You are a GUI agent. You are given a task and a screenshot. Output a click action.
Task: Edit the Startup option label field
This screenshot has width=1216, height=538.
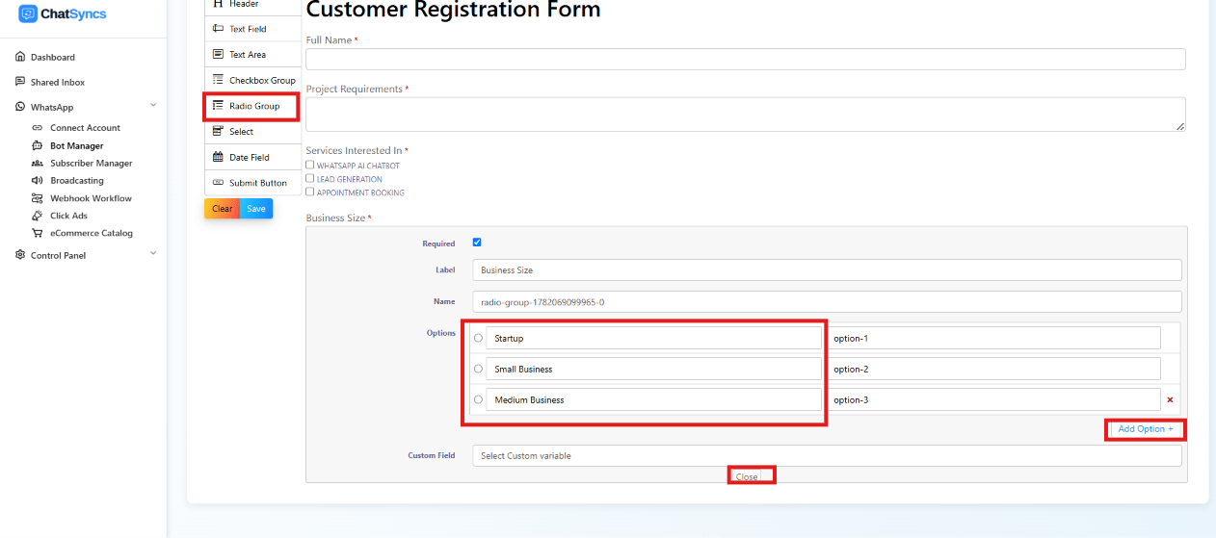tap(653, 338)
